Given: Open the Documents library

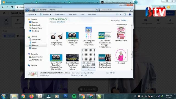Looking at the screenshot, I should pos(36,40).
